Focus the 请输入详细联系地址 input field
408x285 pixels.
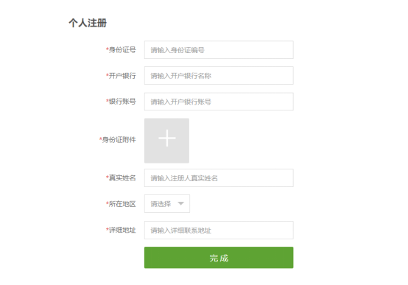(x=219, y=230)
